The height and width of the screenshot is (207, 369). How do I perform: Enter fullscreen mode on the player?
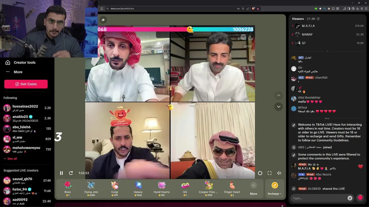coord(270,173)
